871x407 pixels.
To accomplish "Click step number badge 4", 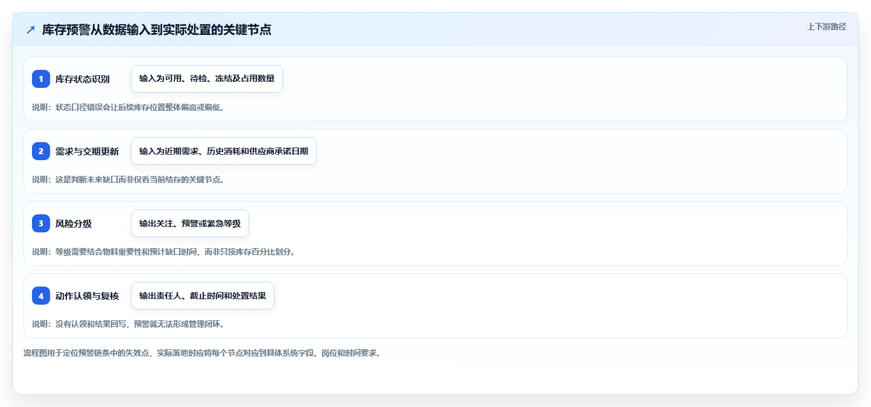I will pyautogui.click(x=41, y=296).
